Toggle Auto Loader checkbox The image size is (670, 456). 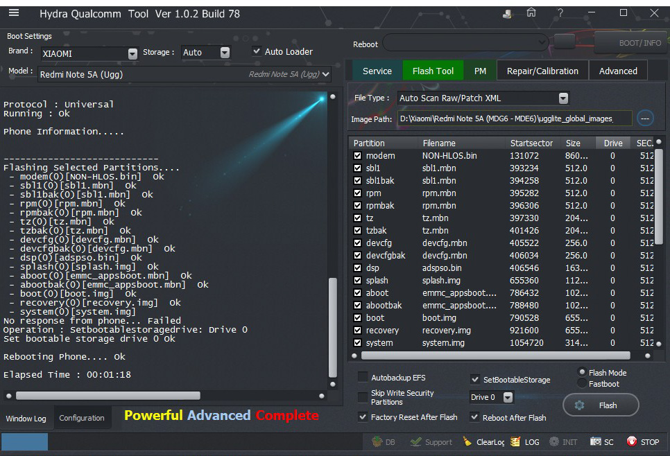click(x=257, y=51)
